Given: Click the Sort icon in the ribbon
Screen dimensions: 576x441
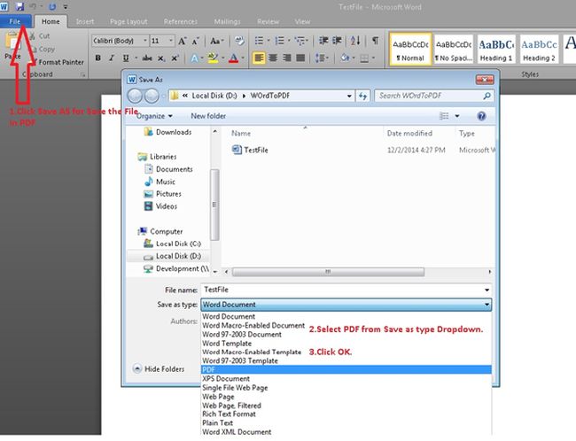Looking at the screenshot, I should (355, 41).
